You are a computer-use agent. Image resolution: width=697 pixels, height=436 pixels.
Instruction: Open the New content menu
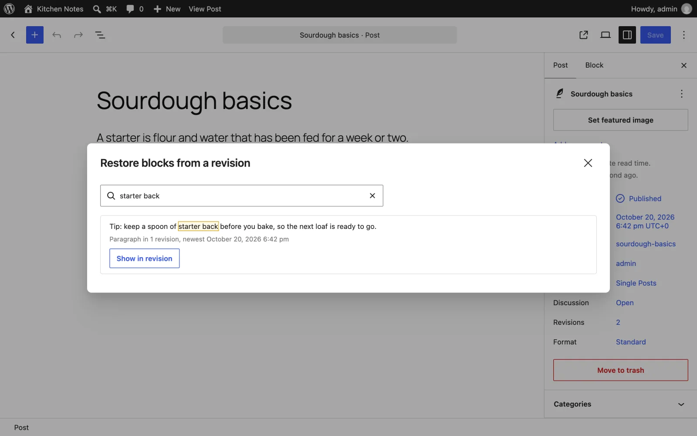pyautogui.click(x=167, y=9)
